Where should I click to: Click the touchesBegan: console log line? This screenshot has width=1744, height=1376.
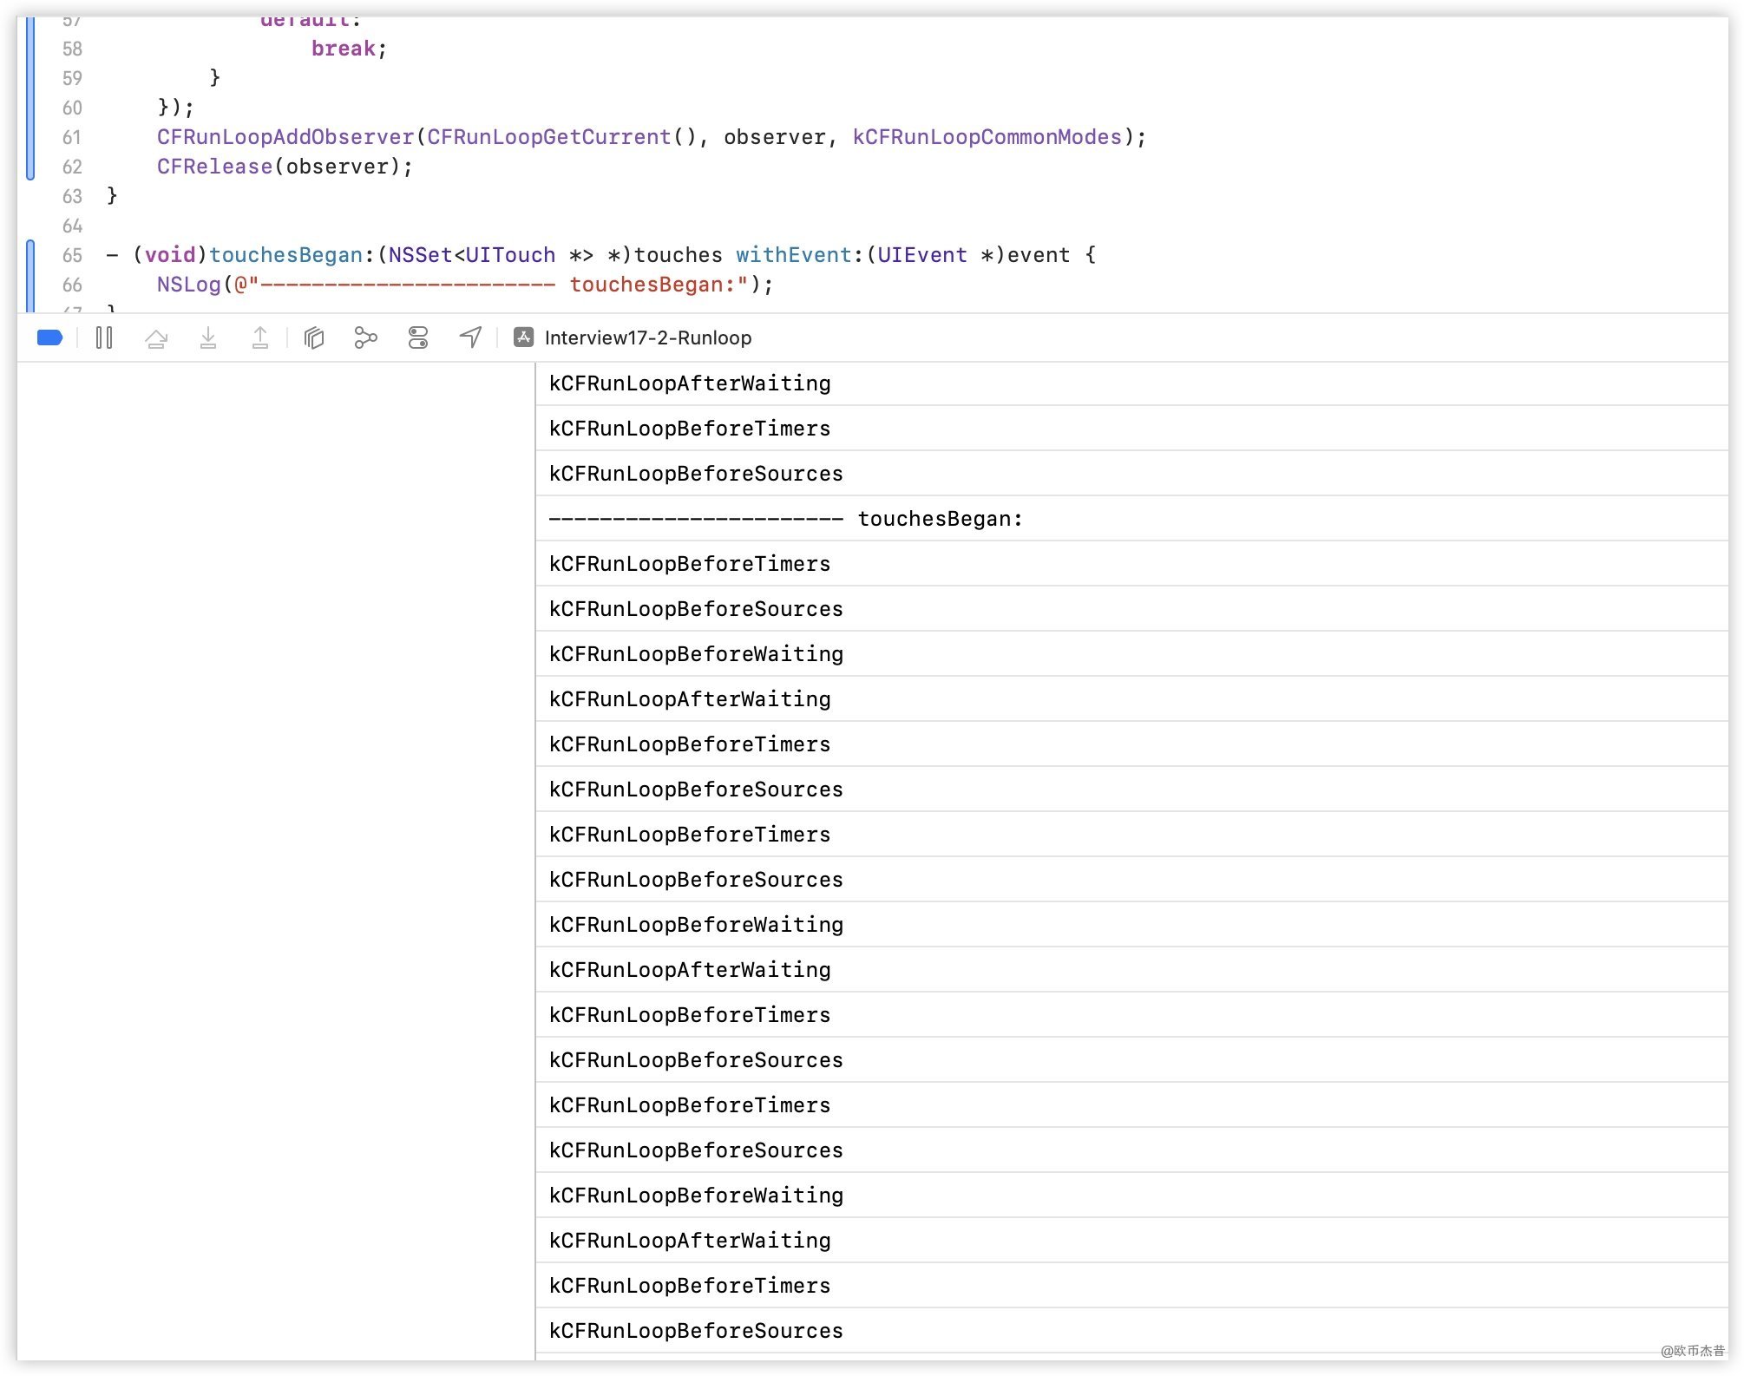point(785,519)
